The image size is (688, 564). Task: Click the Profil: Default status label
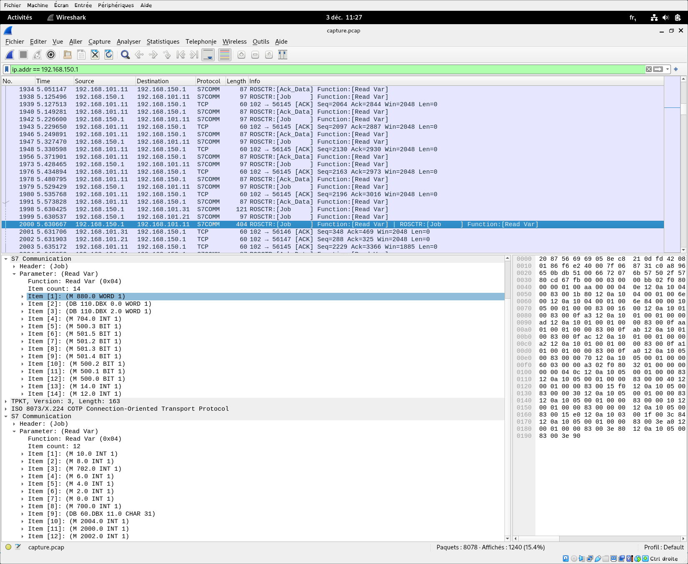[x=664, y=547]
